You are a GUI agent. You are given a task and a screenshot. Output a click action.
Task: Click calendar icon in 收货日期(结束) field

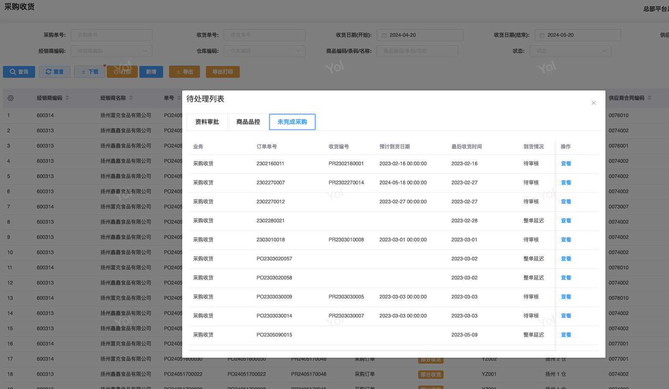[x=542, y=35]
